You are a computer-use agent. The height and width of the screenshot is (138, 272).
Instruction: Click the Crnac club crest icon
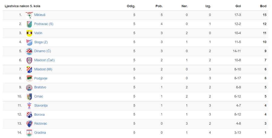click(x=29, y=97)
